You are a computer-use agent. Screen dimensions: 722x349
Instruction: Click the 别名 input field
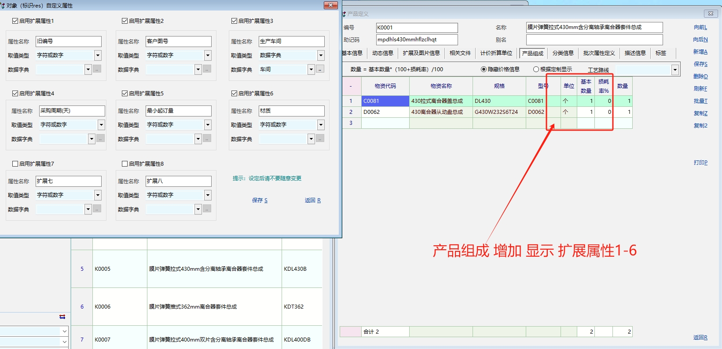tap(594, 40)
